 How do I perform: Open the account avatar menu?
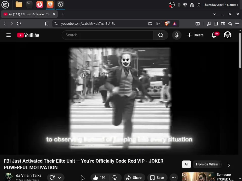(x=227, y=35)
